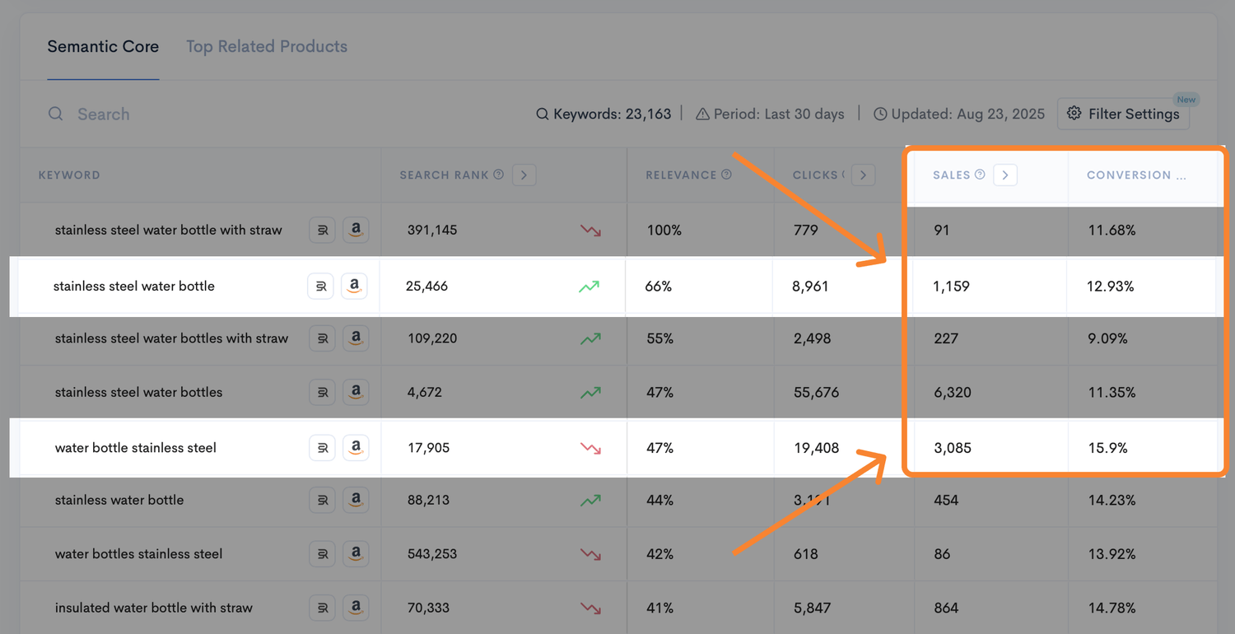Click Amazon icon for stainless steel water bottle with straw
This screenshot has width=1235, height=634.
pyautogui.click(x=356, y=231)
